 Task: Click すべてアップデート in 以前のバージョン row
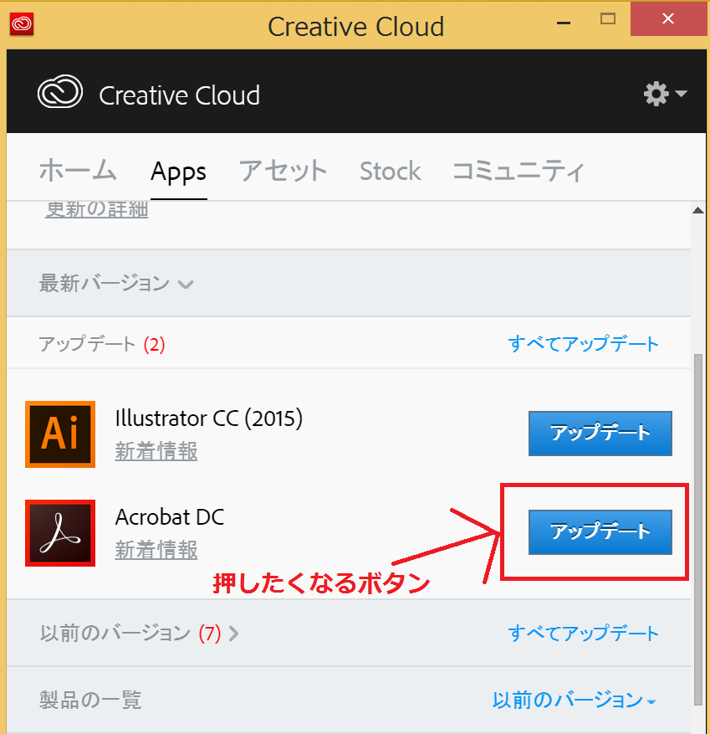tap(583, 633)
